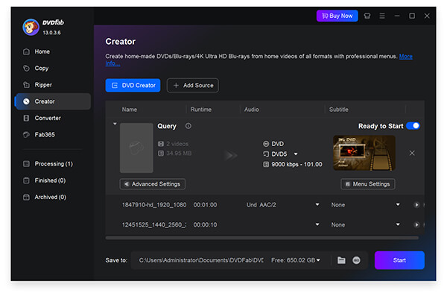Click the Query source thumbnail placeholder
The height and width of the screenshot is (296, 447).
[136, 148]
